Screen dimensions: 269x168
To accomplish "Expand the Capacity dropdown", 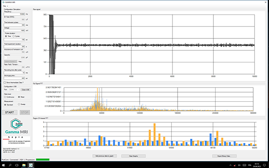I will pyautogui.click(x=14, y=57).
